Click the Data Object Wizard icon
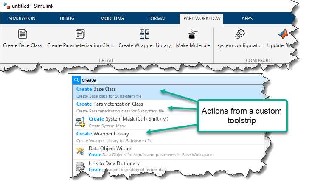 pyautogui.click(x=80, y=152)
